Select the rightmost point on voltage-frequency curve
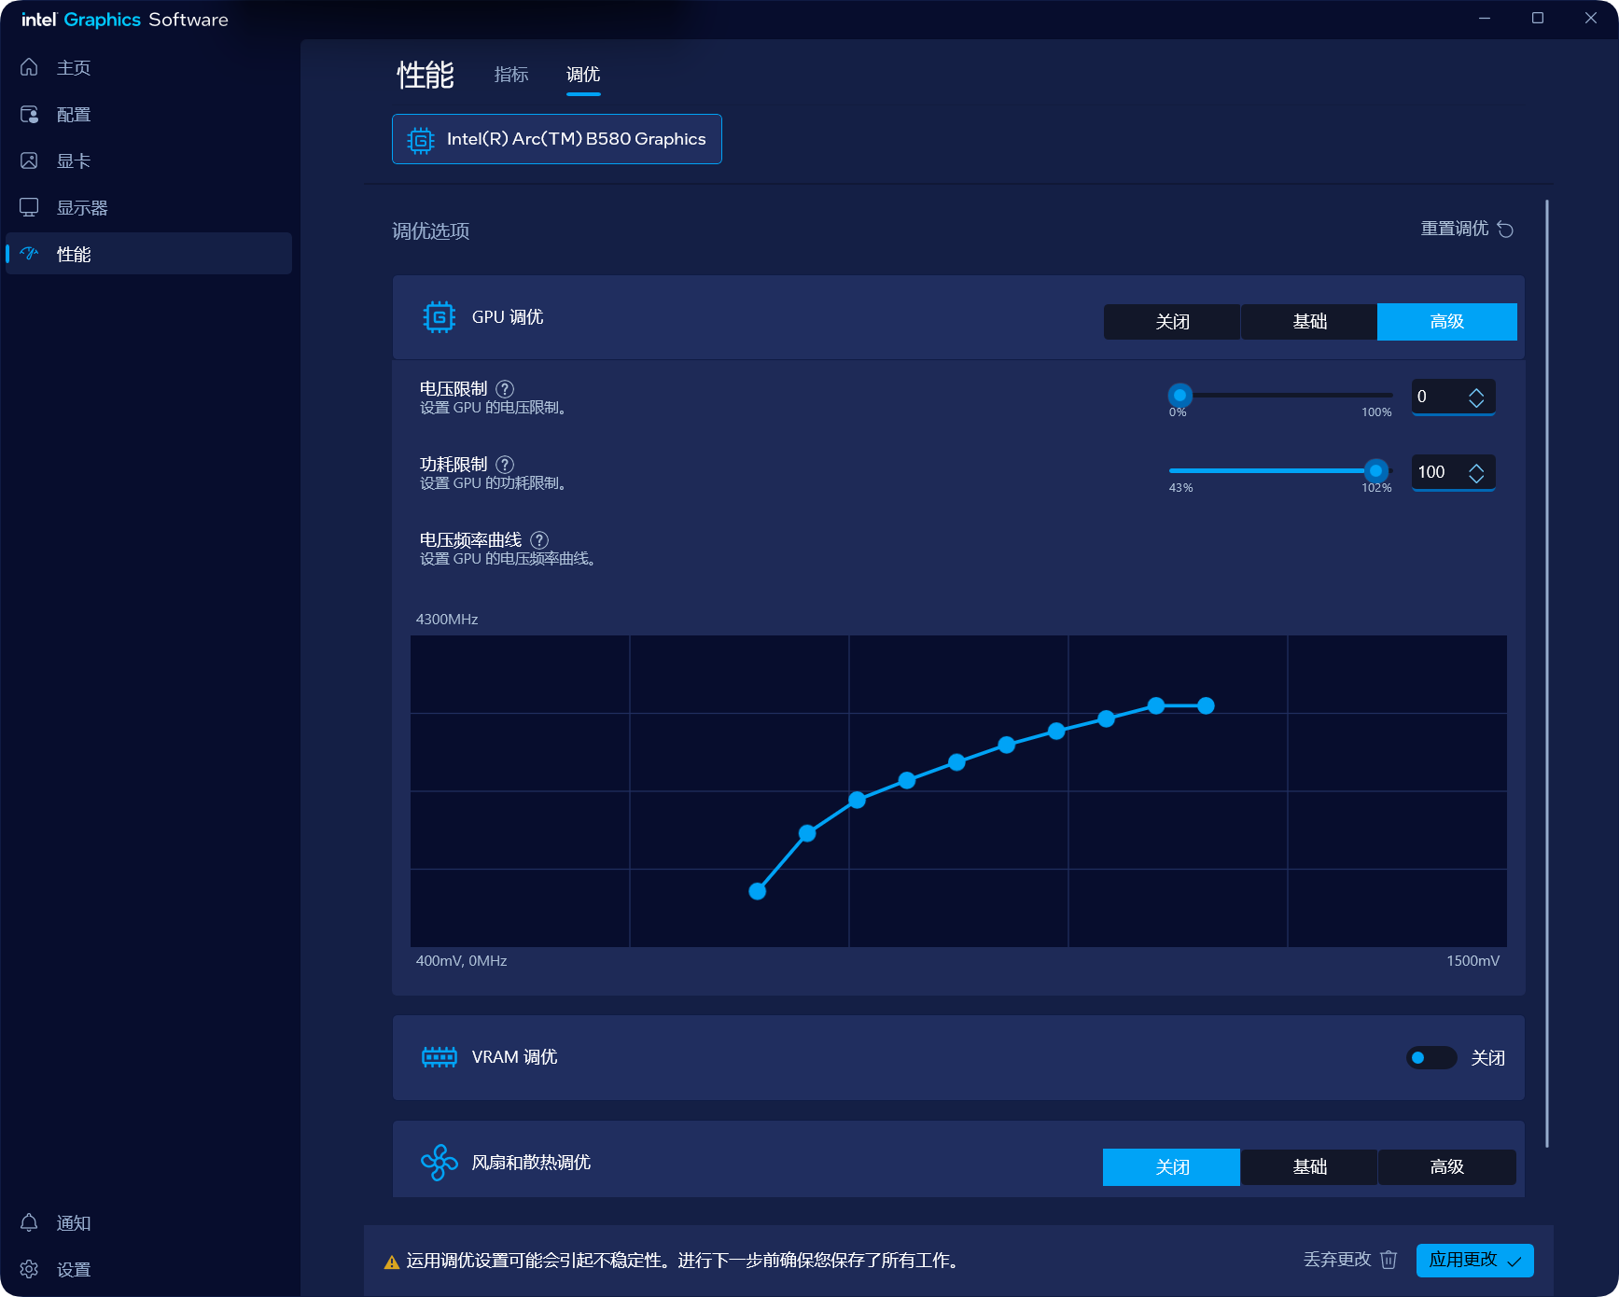The width and height of the screenshot is (1619, 1297). click(x=1206, y=705)
